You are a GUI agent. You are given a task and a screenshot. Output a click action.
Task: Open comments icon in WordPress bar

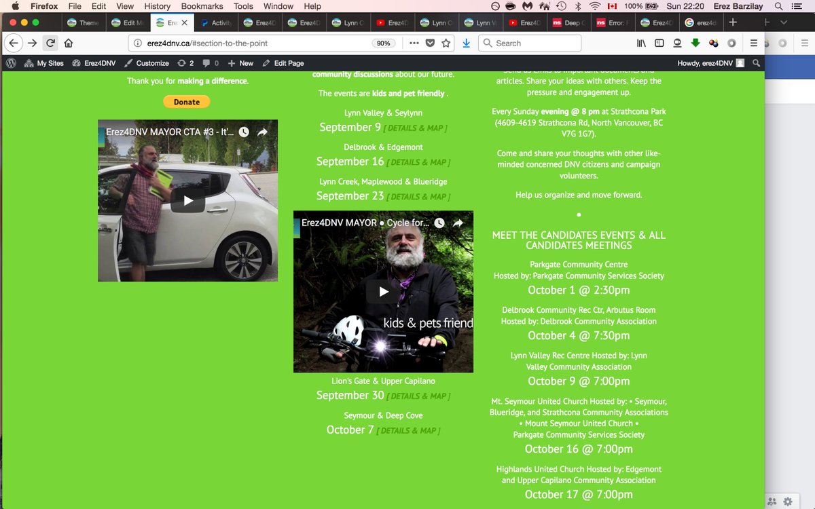(x=211, y=63)
